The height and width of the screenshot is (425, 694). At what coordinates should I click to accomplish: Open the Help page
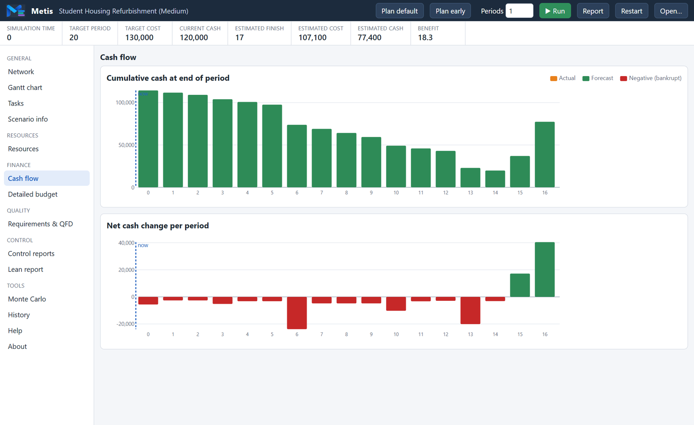47,331
